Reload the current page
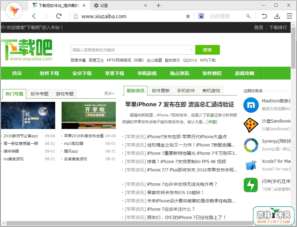The width and height of the screenshot is (297, 227). tap(59, 16)
